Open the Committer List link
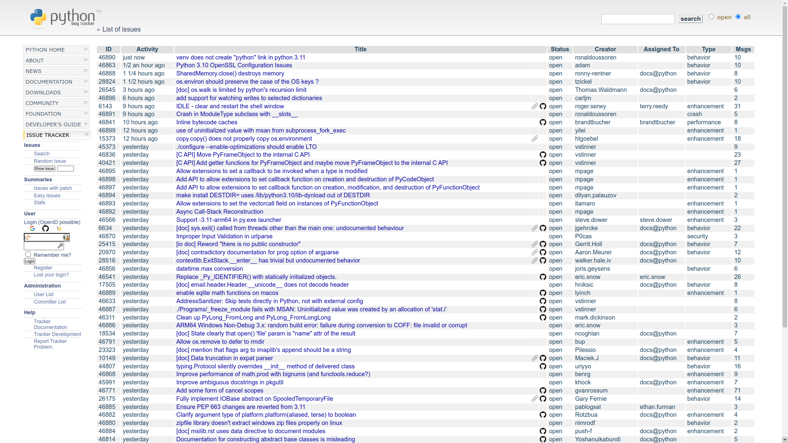Screen dimensions: 788x443 pos(50,302)
